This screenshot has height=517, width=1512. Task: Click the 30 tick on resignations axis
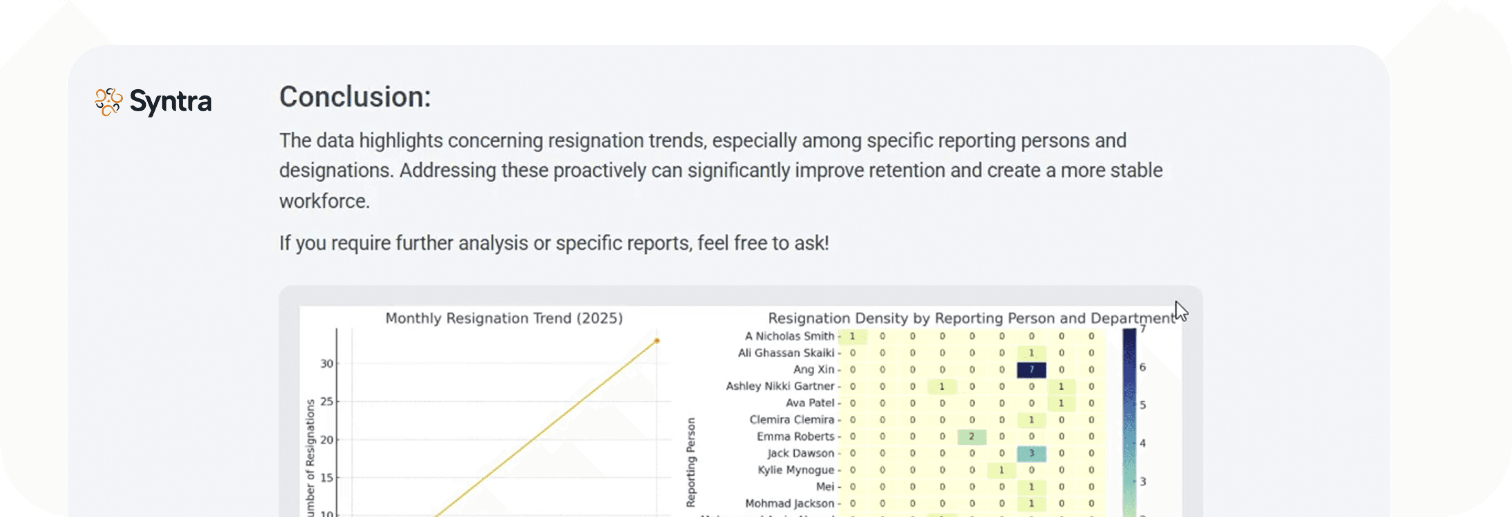326,364
